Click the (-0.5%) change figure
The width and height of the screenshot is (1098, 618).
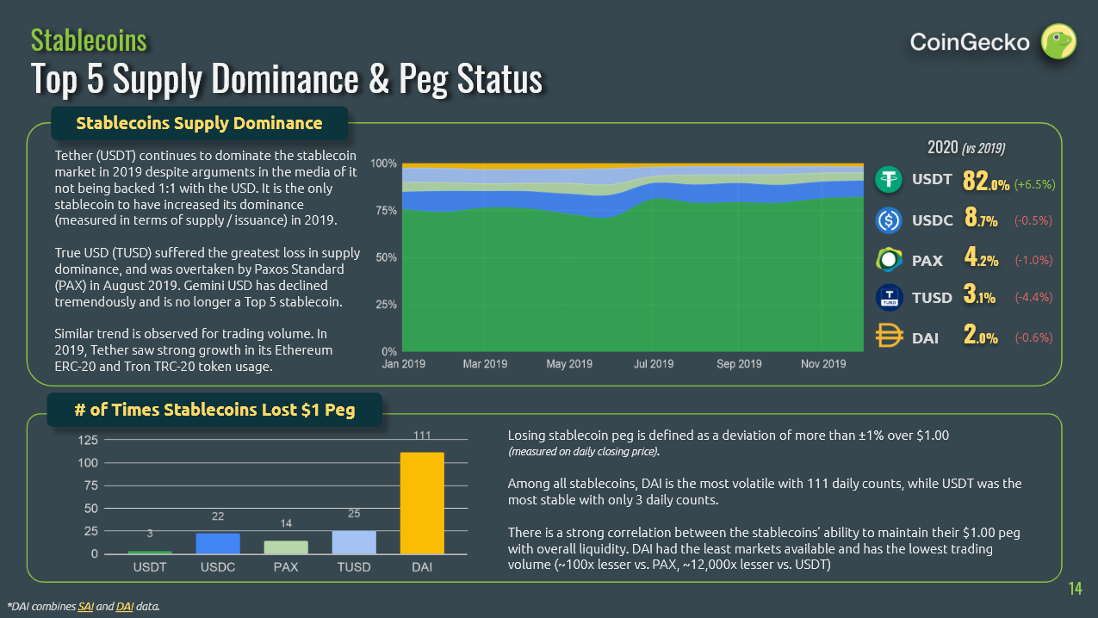click(1033, 221)
